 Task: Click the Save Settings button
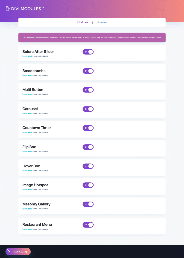tap(18, 252)
